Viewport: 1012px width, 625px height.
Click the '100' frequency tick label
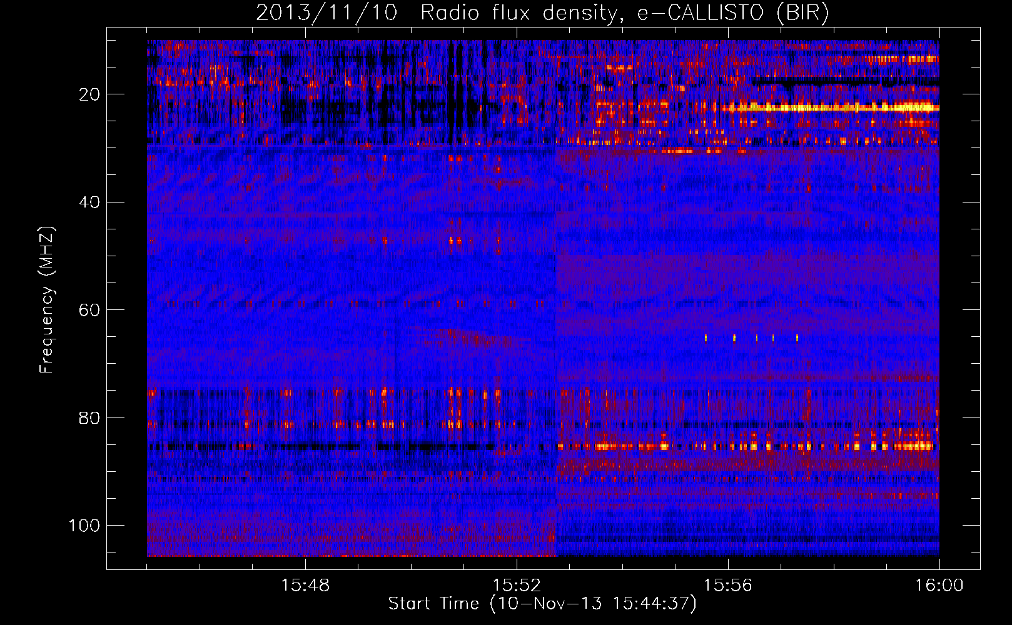84,526
